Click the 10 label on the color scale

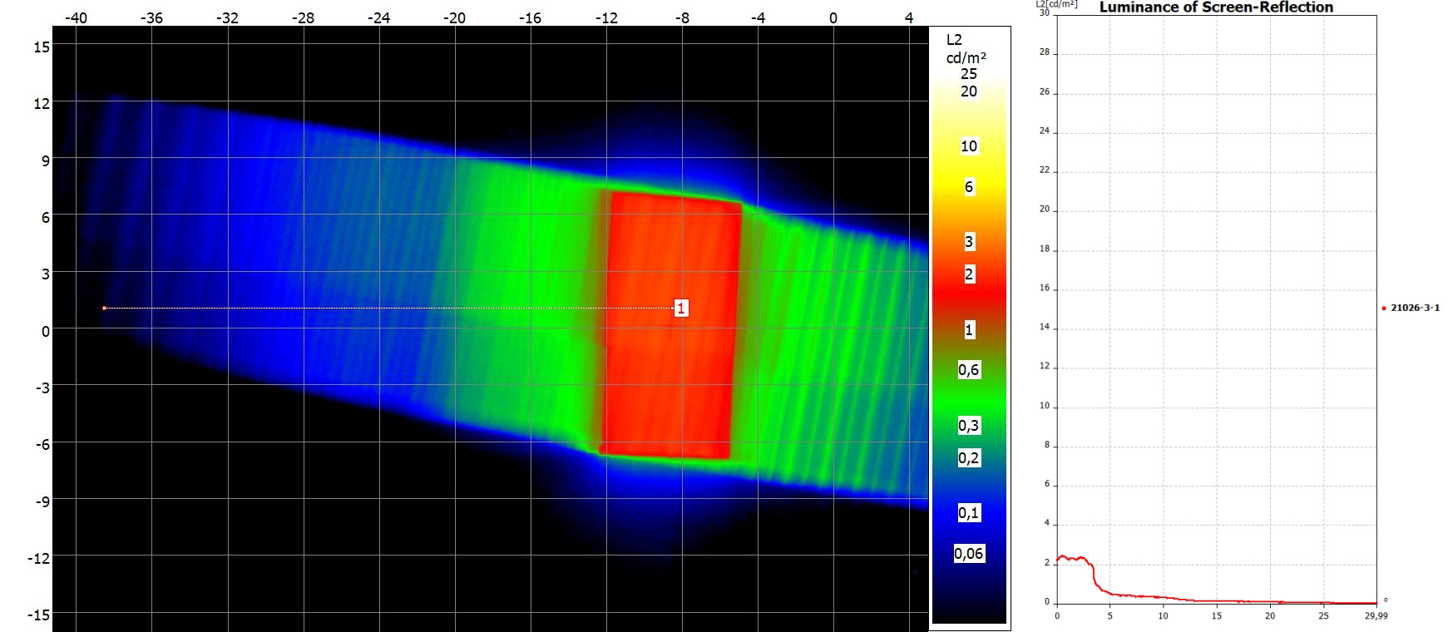click(968, 146)
